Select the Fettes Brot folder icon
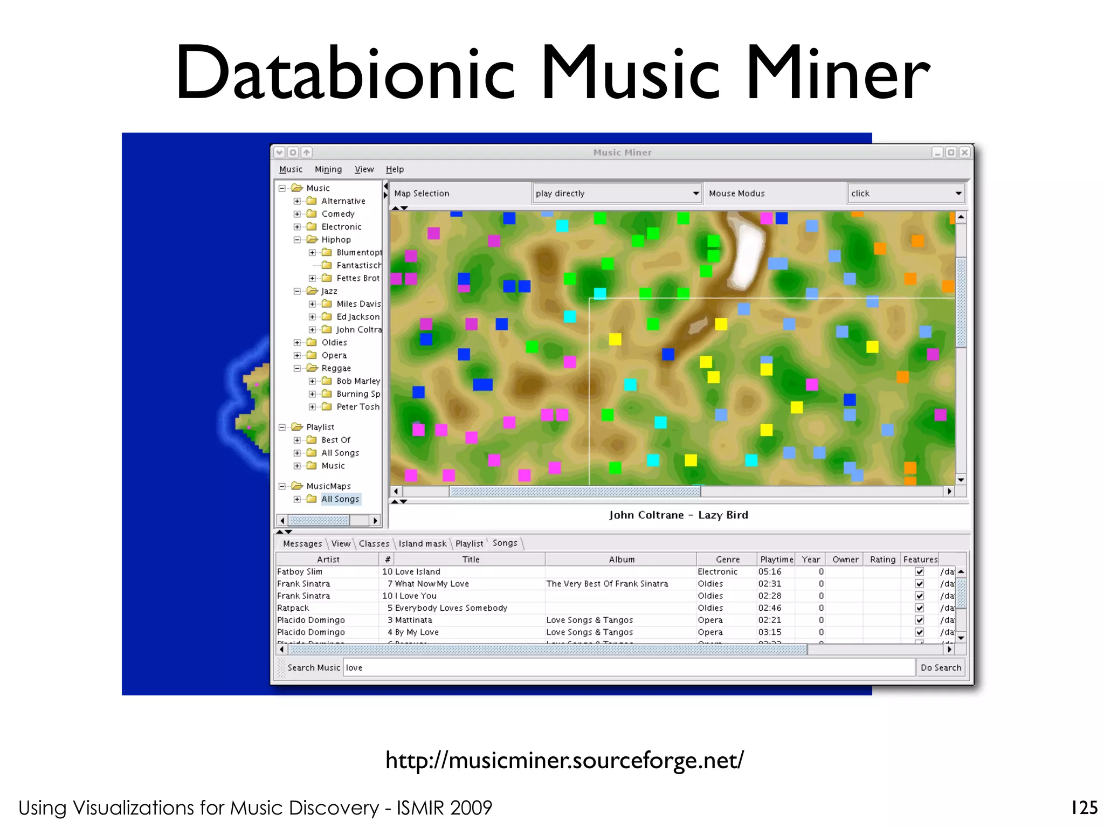The width and height of the screenshot is (1104, 828). tap(327, 278)
